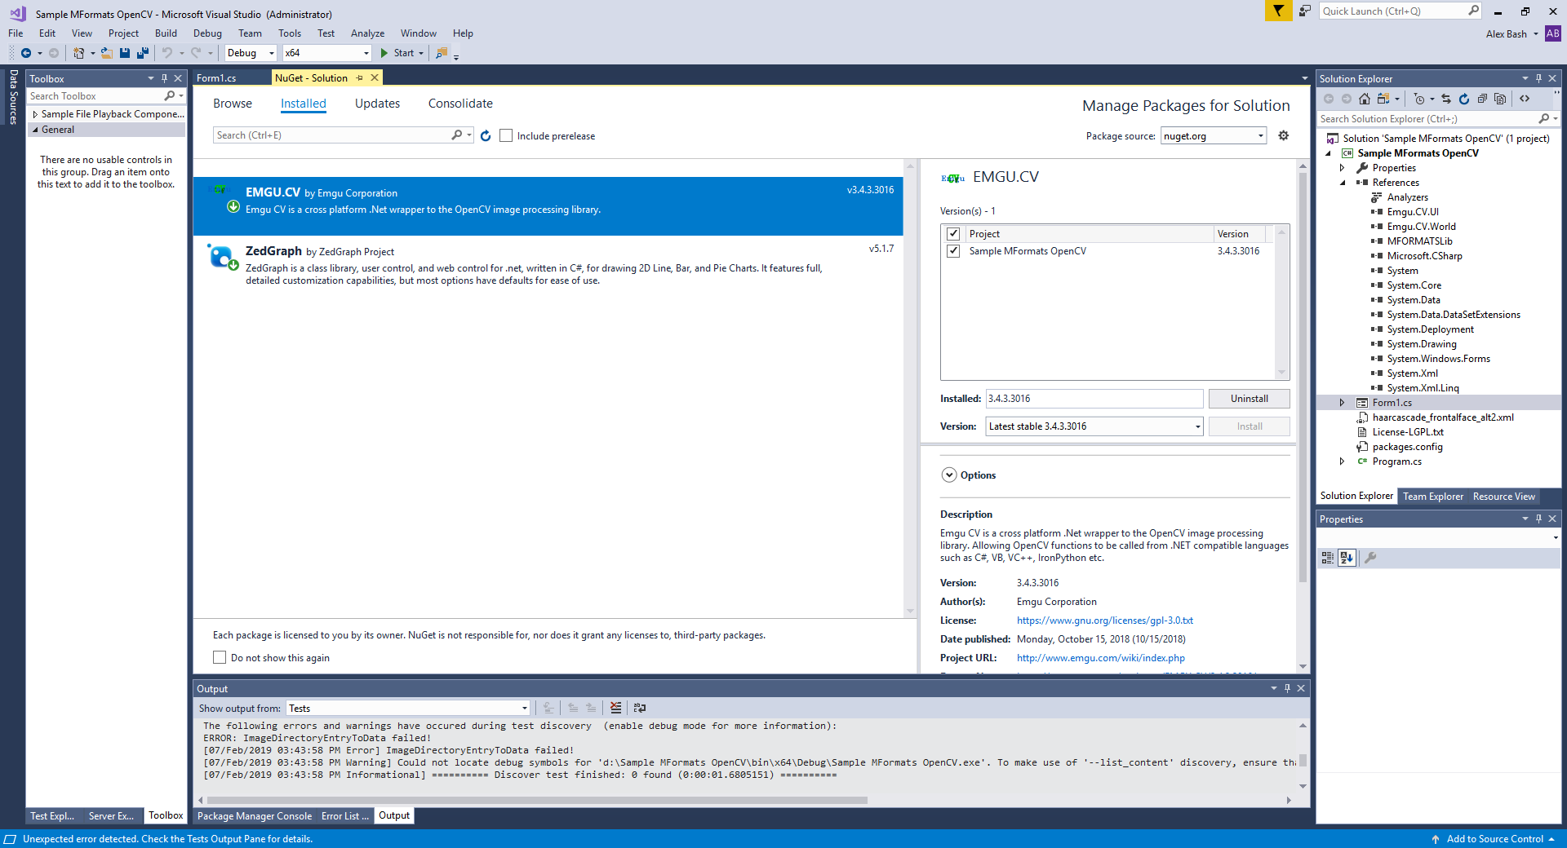Click the Save All toolbar icon

tap(143, 53)
